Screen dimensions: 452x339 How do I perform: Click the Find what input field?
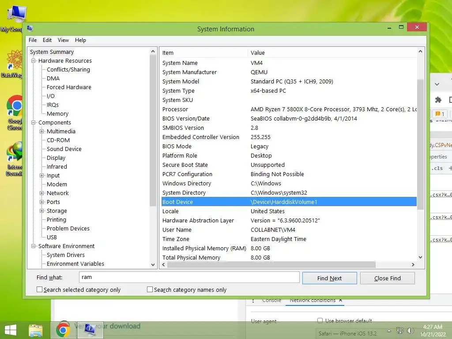[189, 277]
